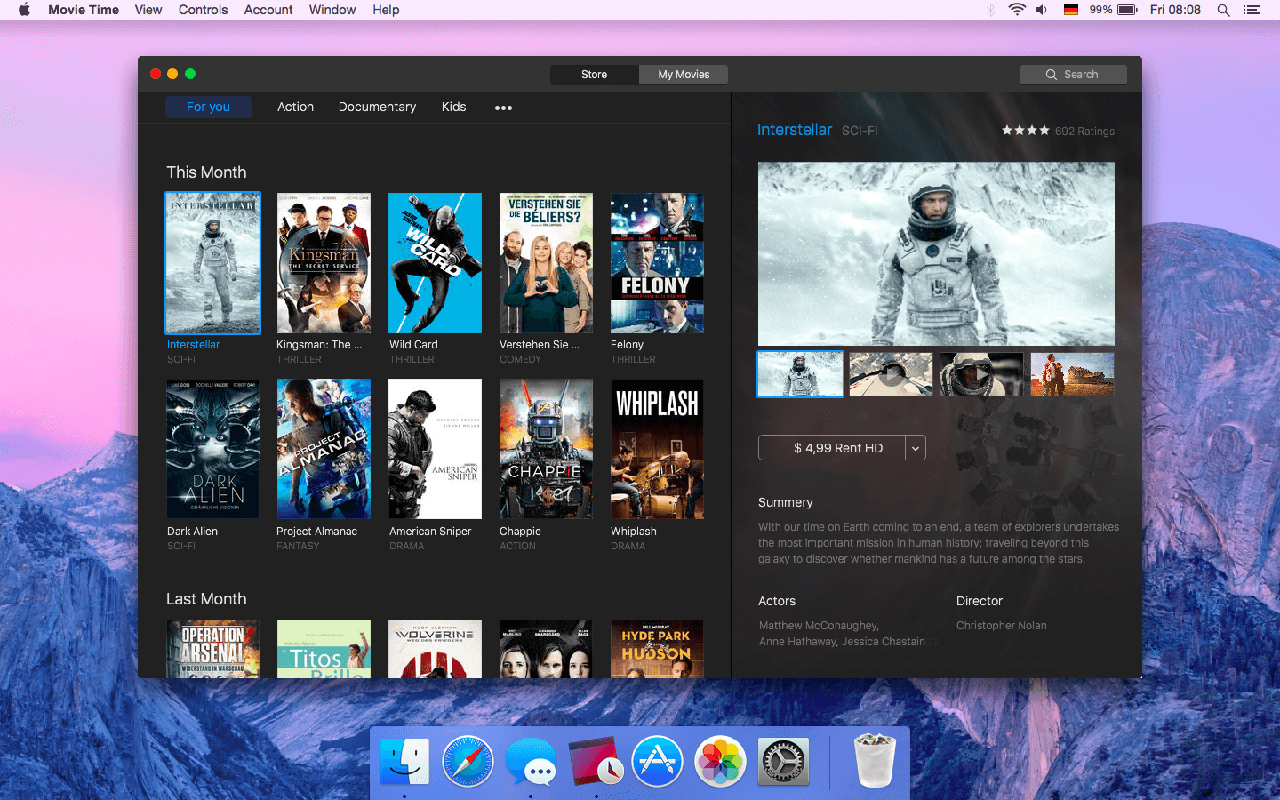Select the For you tab
This screenshot has height=800, width=1280.
(x=208, y=107)
